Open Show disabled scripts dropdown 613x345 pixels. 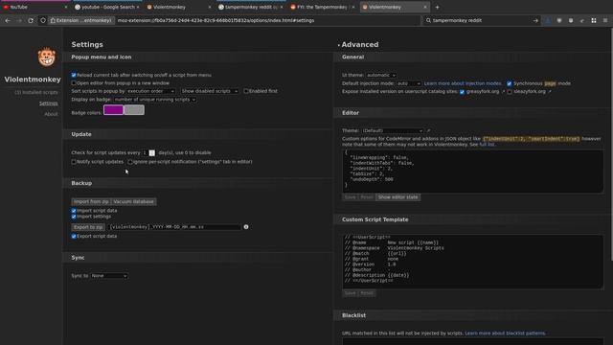(x=210, y=91)
